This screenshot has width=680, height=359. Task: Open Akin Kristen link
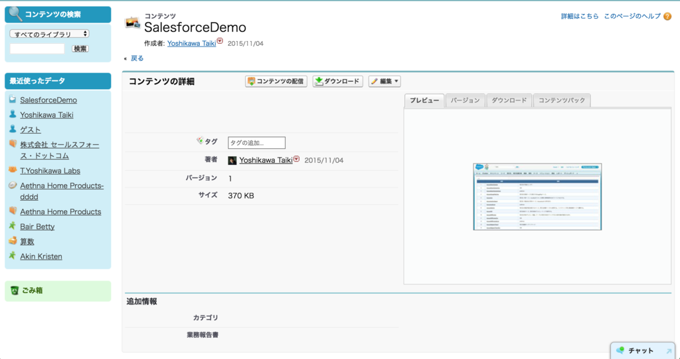pyautogui.click(x=41, y=256)
